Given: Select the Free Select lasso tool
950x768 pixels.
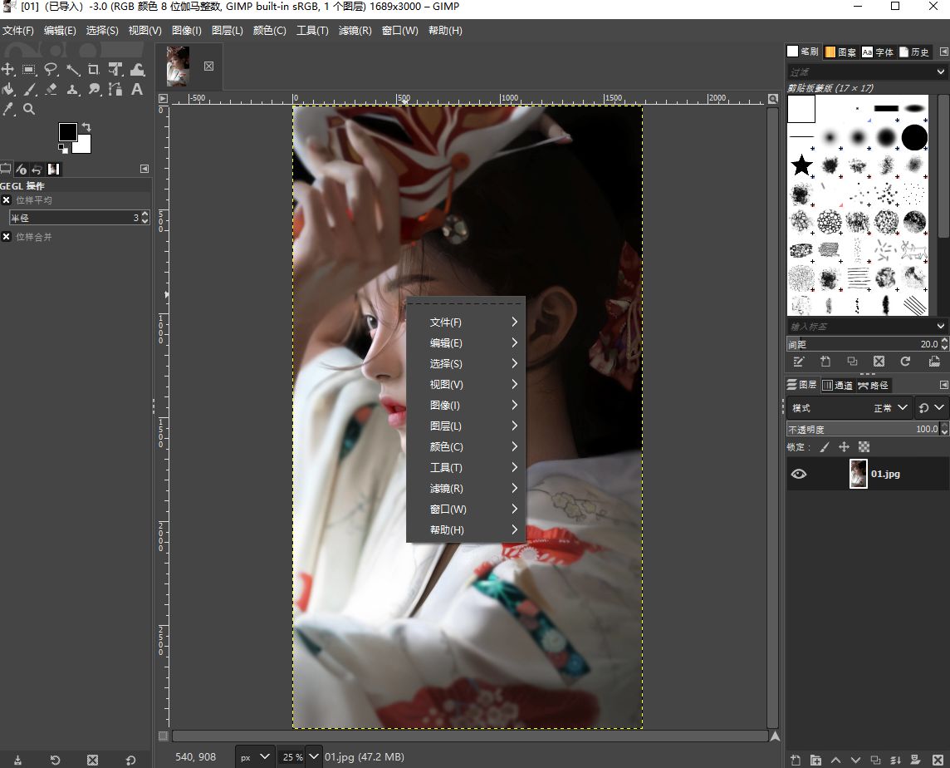Looking at the screenshot, I should pos(51,70).
